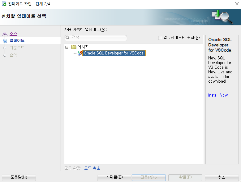241x182 pixels.
Task: Click 모두 축소 to collapse all
Action: tap(92, 168)
